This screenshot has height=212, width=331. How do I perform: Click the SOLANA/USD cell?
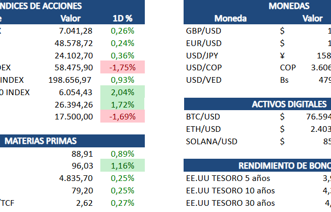(x=211, y=141)
